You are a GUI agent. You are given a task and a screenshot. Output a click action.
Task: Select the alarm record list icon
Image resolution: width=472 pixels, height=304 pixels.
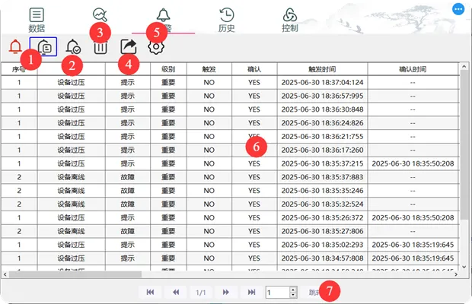[43, 46]
